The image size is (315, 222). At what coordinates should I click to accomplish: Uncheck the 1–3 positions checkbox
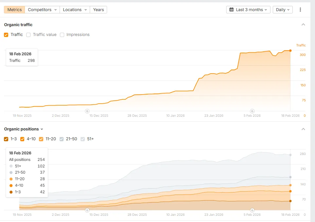click(x=6, y=139)
